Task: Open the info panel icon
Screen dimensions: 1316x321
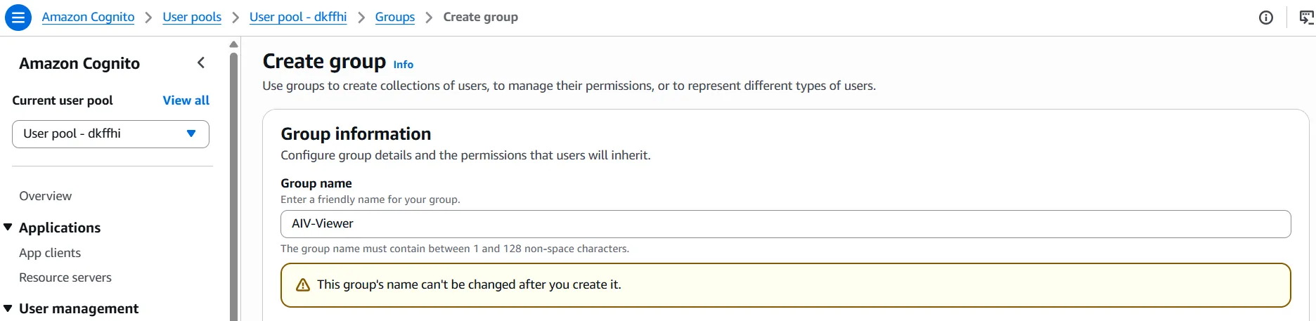Action: click(x=1265, y=18)
